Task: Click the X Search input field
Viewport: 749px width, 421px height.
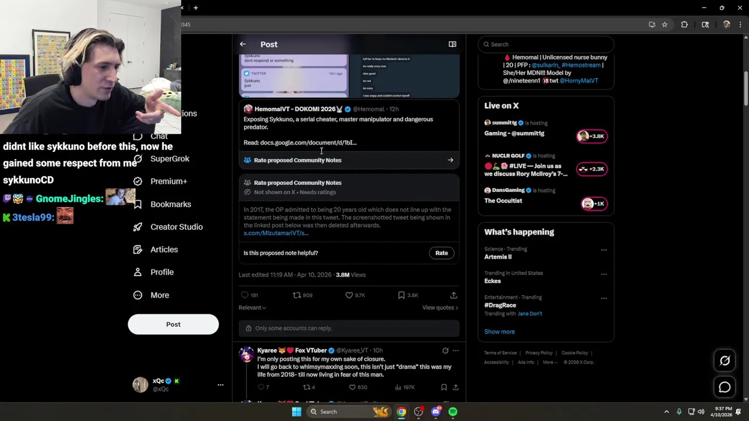Action: pyautogui.click(x=546, y=44)
